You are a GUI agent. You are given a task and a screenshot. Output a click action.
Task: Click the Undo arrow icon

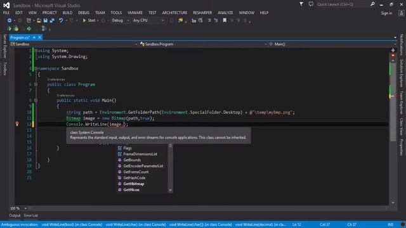[x=61, y=20]
